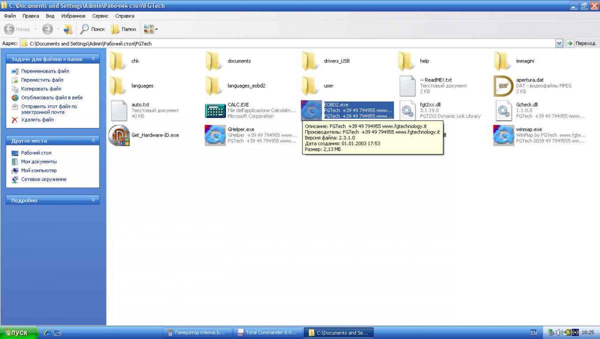
Task: Select the user folder icon
Action: click(310, 85)
